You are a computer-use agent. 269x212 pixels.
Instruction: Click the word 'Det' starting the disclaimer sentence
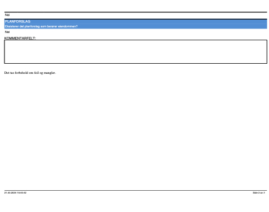point(7,73)
